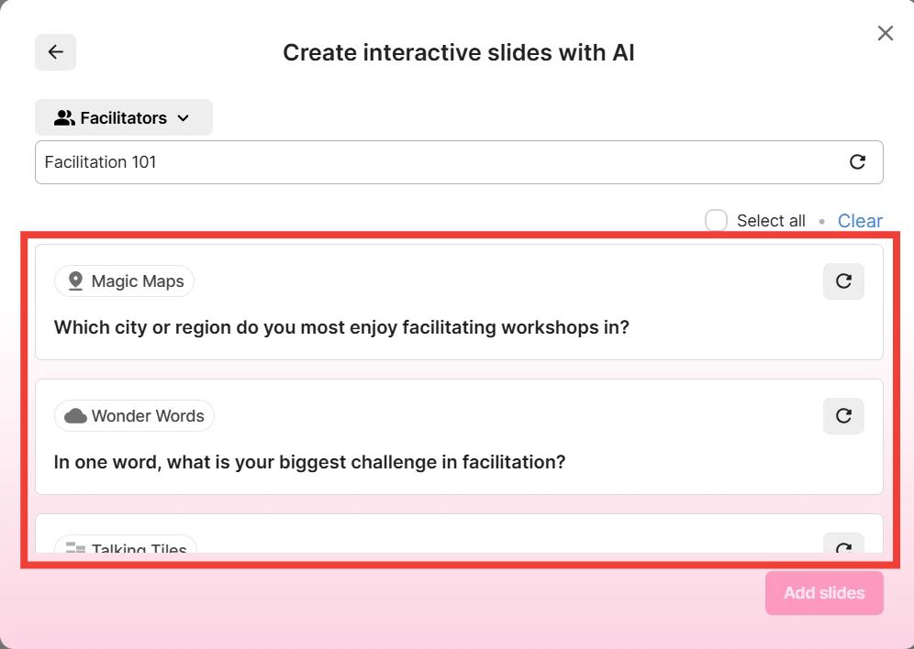Image resolution: width=914 pixels, height=649 pixels.
Task: Click the Clear link
Action: 860,221
